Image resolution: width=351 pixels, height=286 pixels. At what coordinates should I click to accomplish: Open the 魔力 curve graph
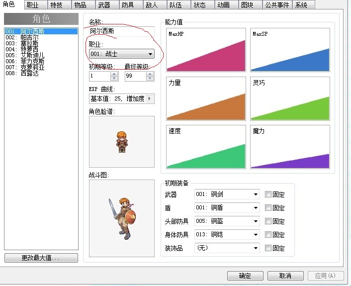[290, 147]
